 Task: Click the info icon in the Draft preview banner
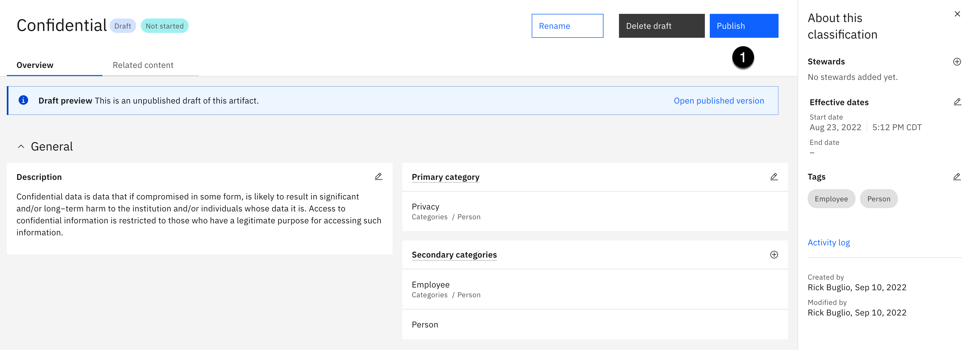23,100
